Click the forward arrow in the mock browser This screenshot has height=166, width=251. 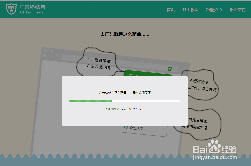pos(51,56)
